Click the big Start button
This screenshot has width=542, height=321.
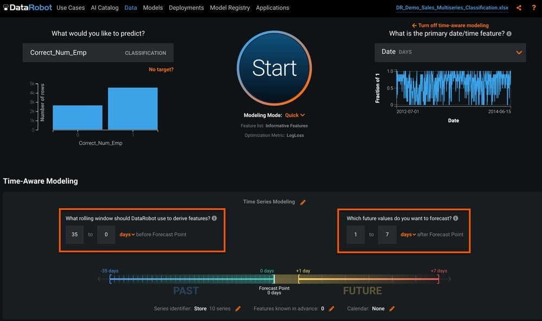275,68
